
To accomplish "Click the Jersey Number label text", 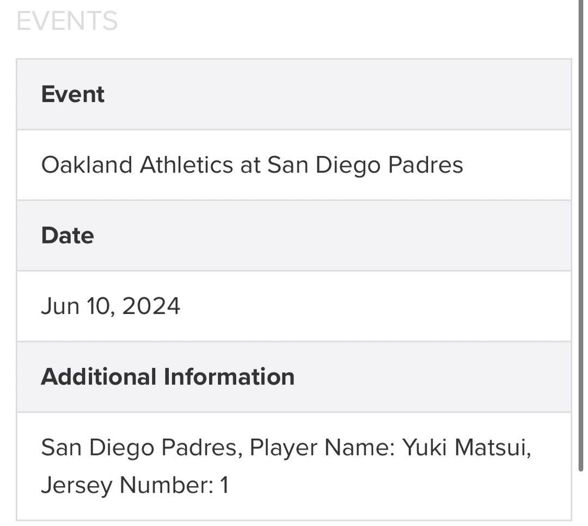I will point(127,485).
